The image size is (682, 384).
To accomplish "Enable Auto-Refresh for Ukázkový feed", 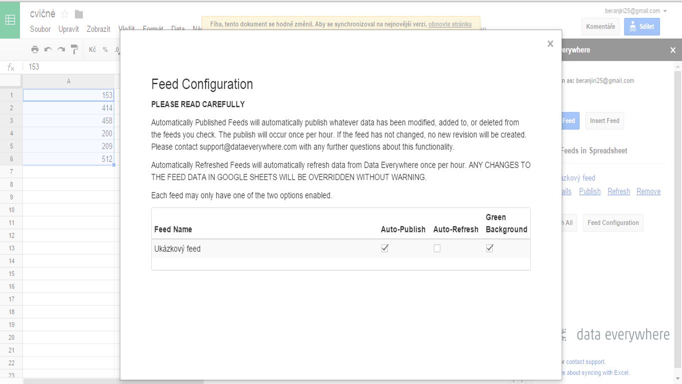I will click(437, 248).
